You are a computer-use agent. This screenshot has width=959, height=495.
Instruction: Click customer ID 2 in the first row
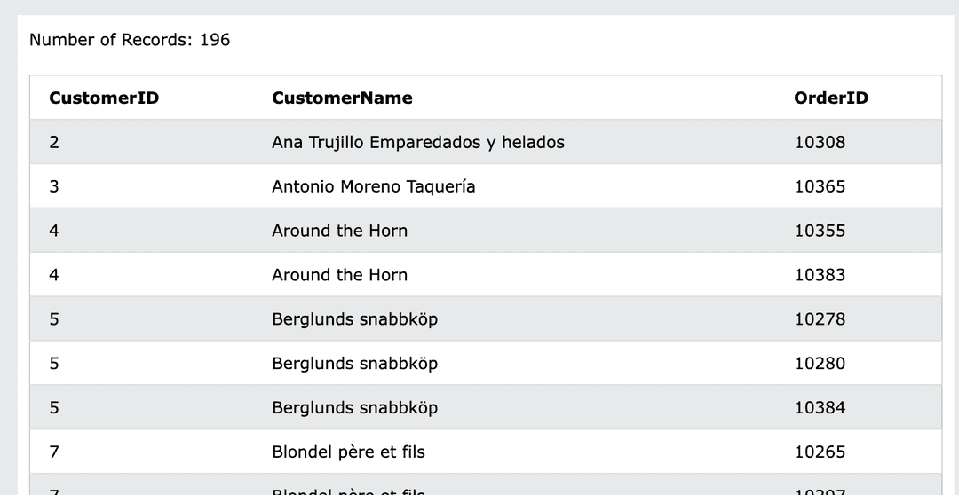(54, 142)
